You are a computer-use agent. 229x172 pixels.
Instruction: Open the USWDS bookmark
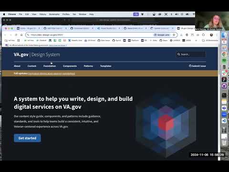click(x=175, y=41)
